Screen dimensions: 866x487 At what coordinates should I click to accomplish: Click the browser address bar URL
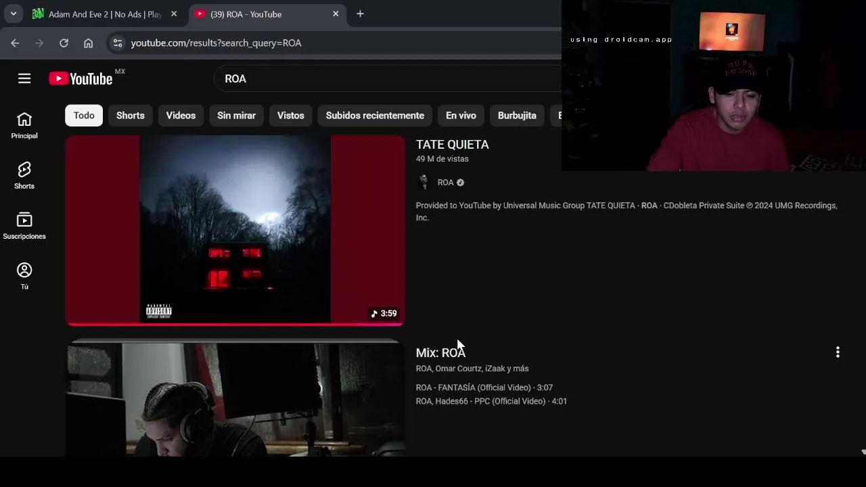coord(216,43)
